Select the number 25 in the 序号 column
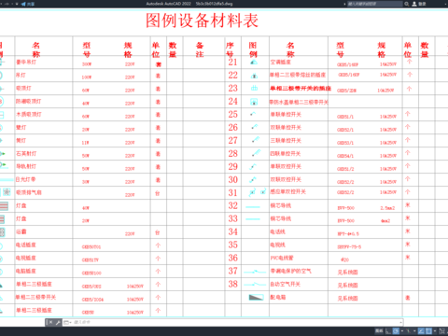The height and width of the screenshot is (336, 448). coord(232,114)
